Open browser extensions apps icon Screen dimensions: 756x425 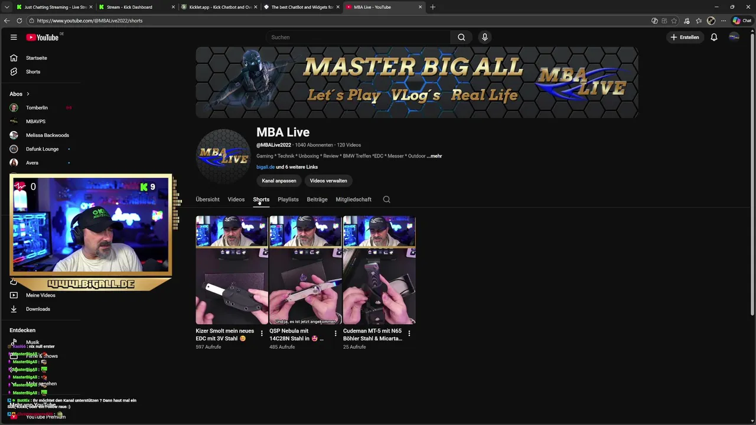pos(664,21)
